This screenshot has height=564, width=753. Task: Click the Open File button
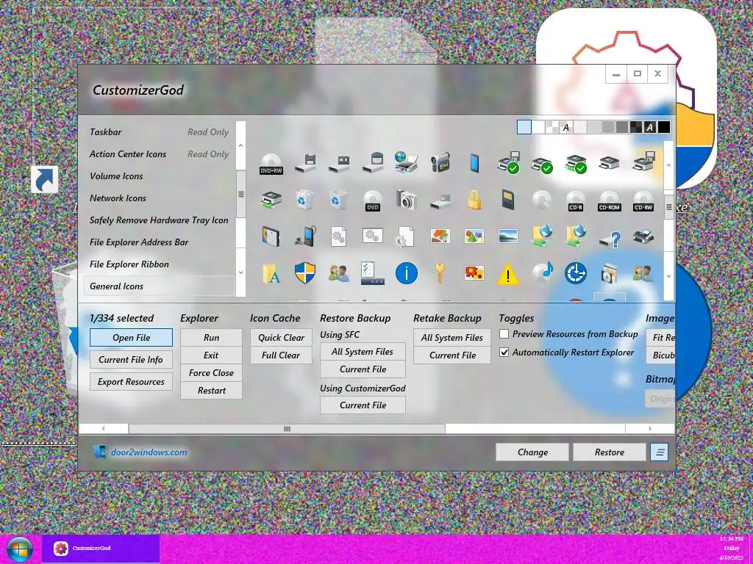click(131, 338)
